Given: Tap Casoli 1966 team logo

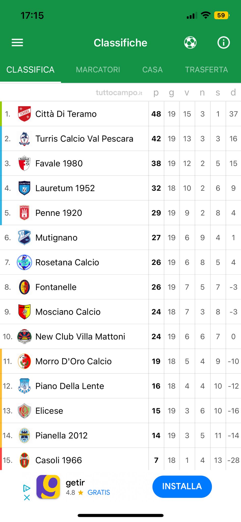Looking at the screenshot, I should pyautogui.click(x=24, y=460).
